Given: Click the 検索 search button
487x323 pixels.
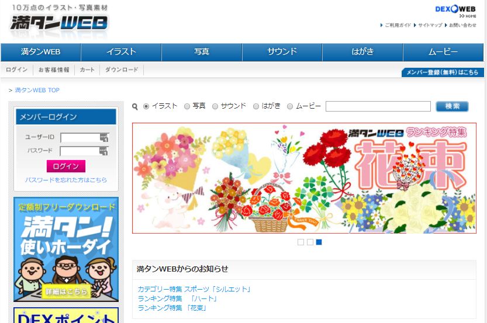Looking at the screenshot, I should point(453,106).
